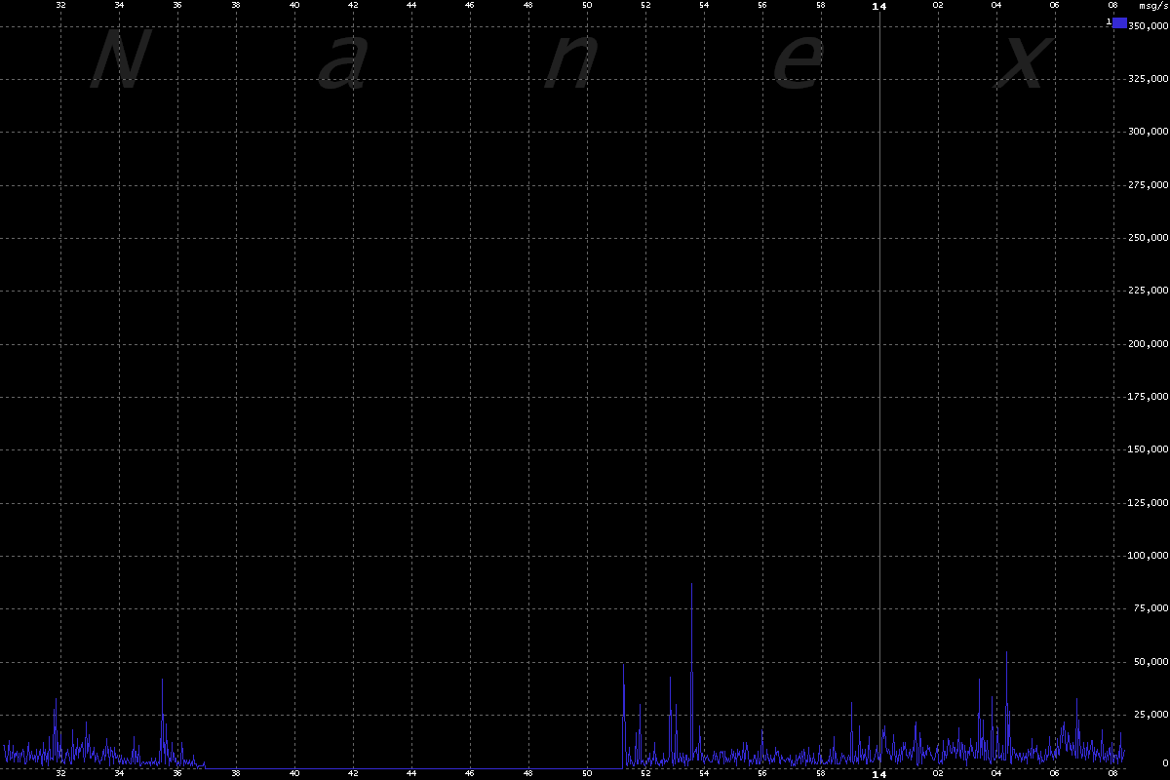1170x780 pixels.
Task: Select minute 52 label on the top axis
Action: tap(645, 5)
